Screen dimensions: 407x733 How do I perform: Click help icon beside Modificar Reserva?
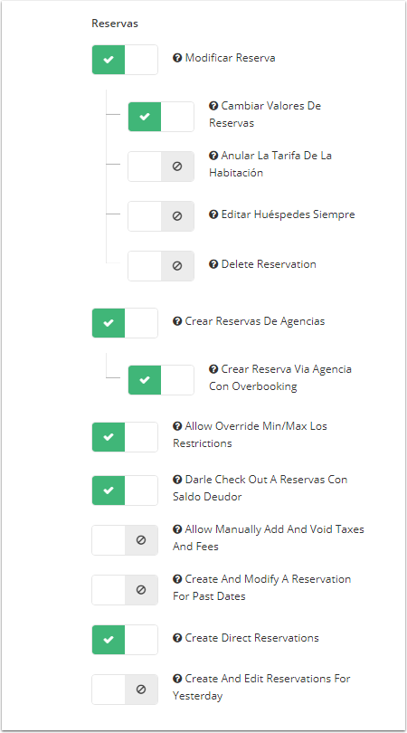click(177, 59)
